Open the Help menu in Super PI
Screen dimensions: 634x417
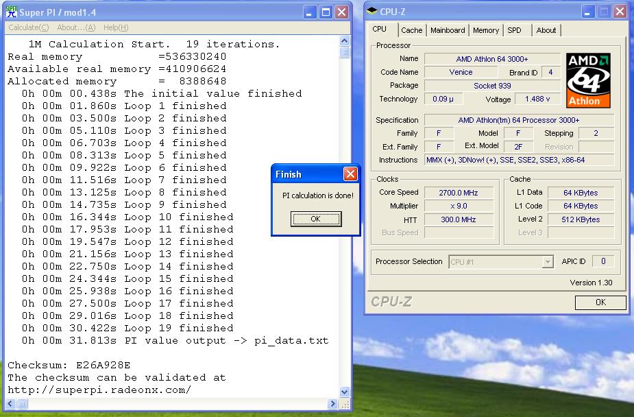116,27
